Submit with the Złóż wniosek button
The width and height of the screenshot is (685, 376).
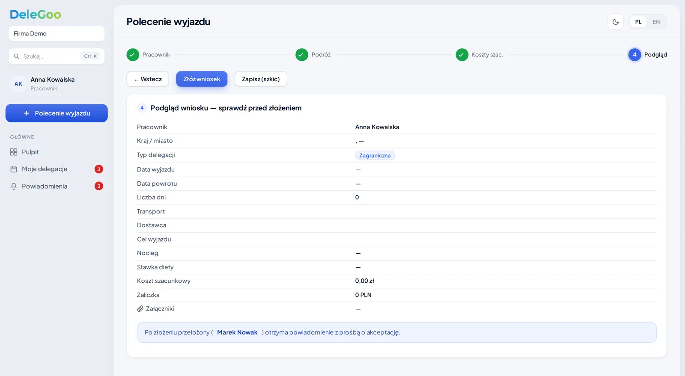(202, 79)
